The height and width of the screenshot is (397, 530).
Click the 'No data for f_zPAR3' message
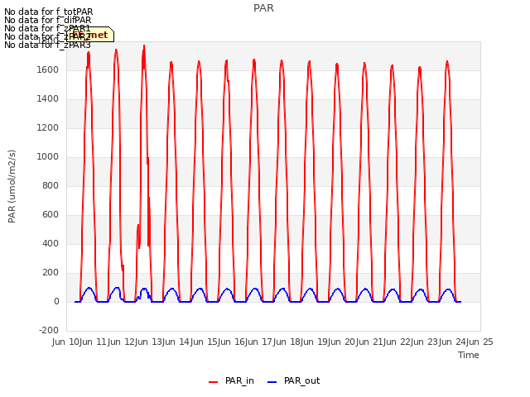point(48,45)
